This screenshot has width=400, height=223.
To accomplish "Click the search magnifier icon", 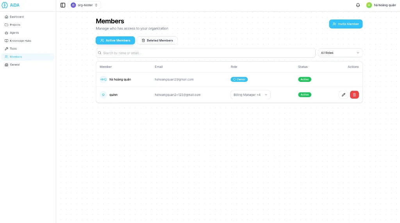I will click(x=100, y=53).
